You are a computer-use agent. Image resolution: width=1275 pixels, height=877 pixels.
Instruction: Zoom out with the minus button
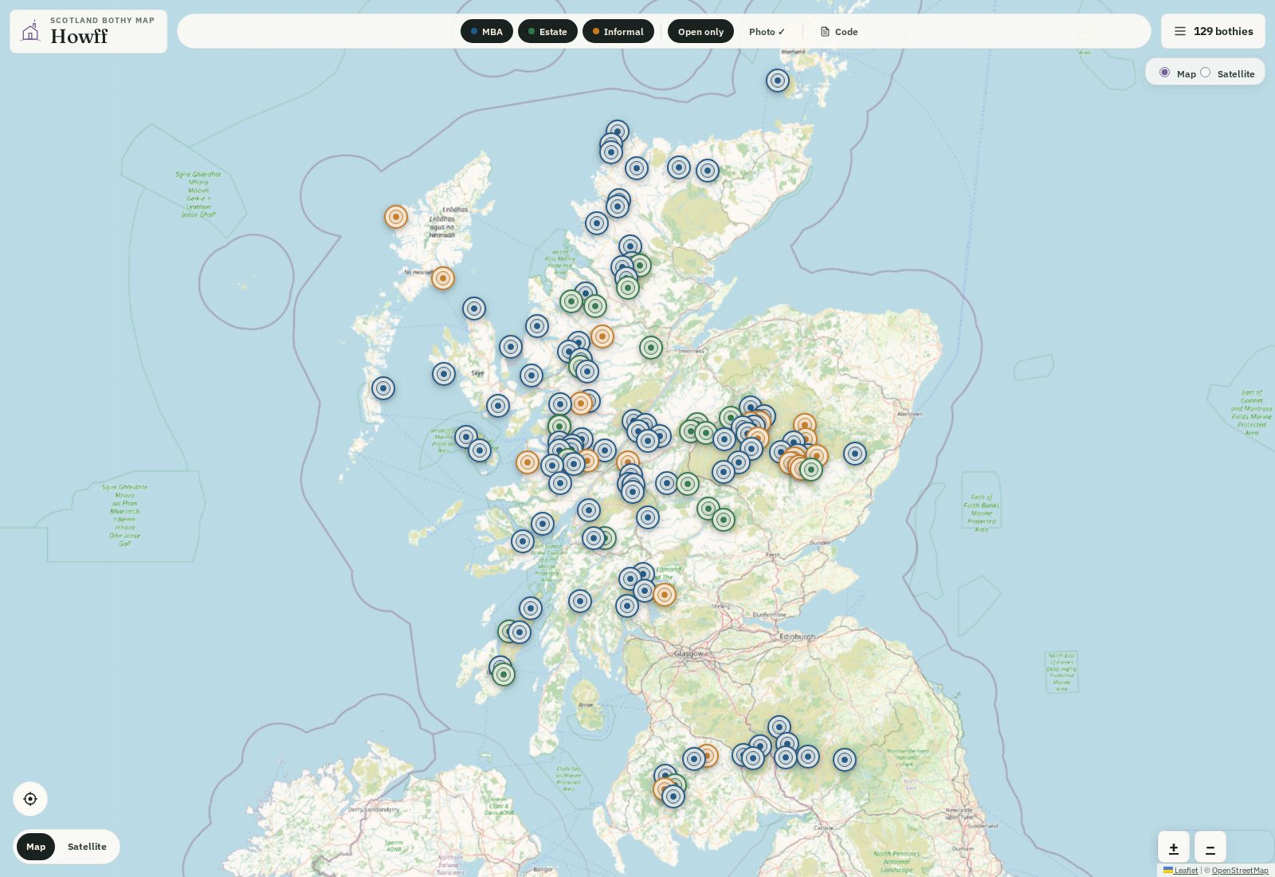coord(1210,848)
